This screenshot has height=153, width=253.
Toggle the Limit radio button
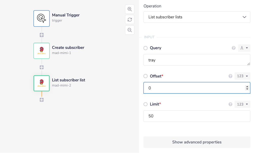click(145, 104)
